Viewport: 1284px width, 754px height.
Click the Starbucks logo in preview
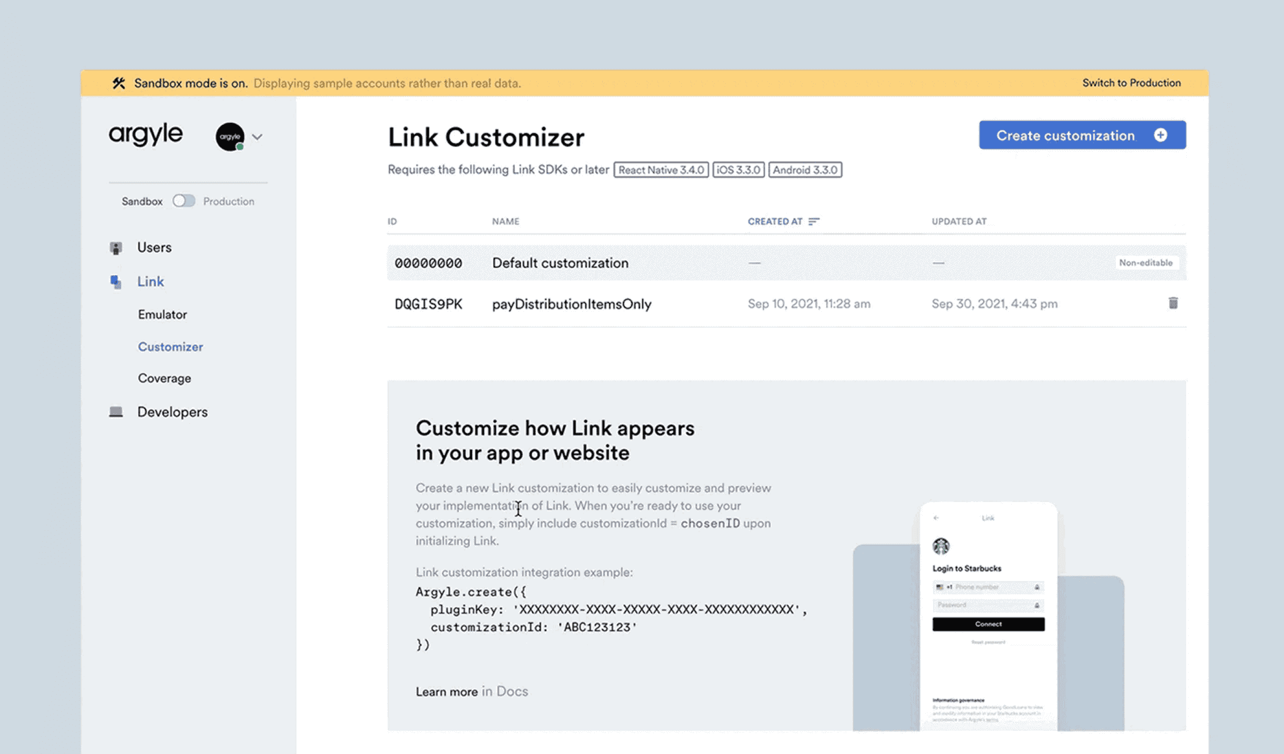(940, 546)
